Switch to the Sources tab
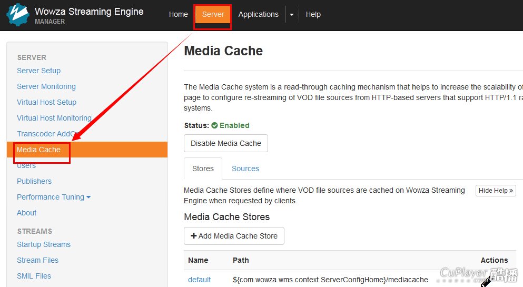Viewport: 523px width, 287px height. point(245,169)
